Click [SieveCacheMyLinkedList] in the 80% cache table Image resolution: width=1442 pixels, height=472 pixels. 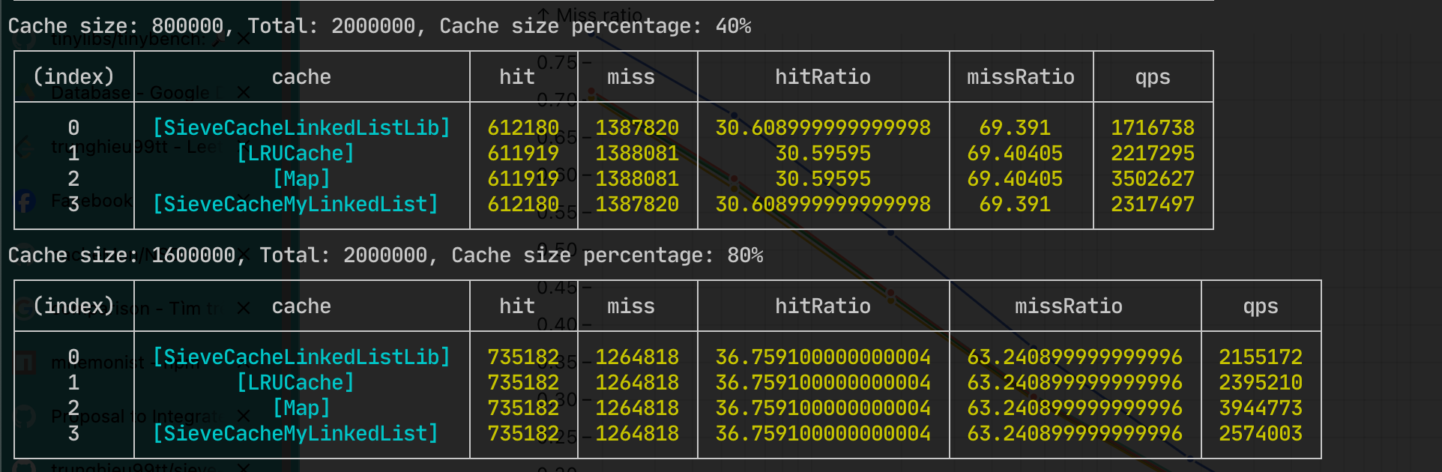295,434
